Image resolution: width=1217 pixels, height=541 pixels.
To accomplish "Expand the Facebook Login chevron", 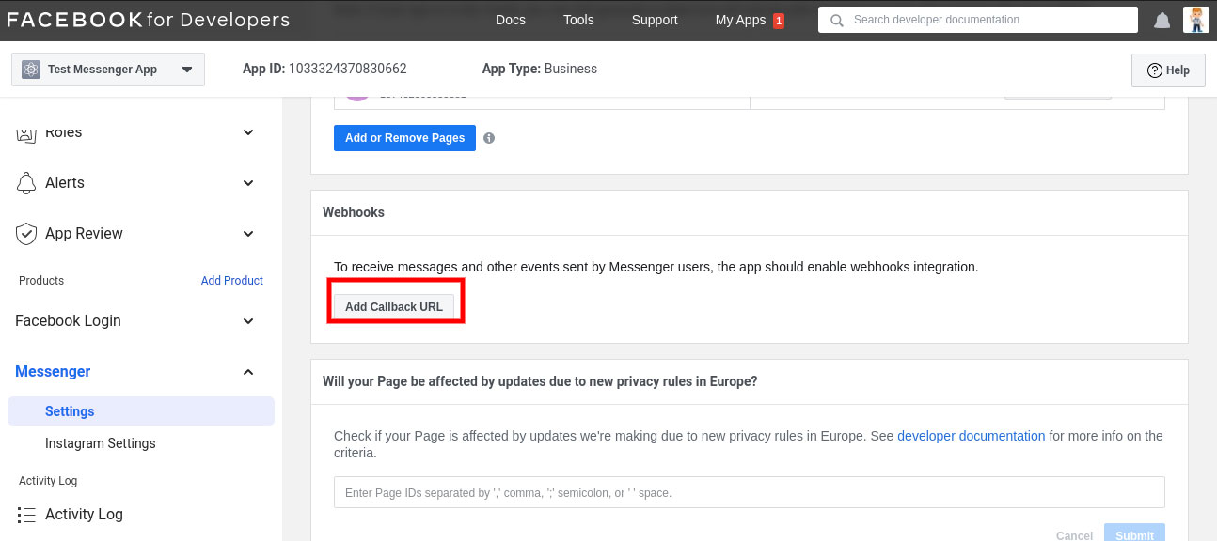I will pos(248,321).
